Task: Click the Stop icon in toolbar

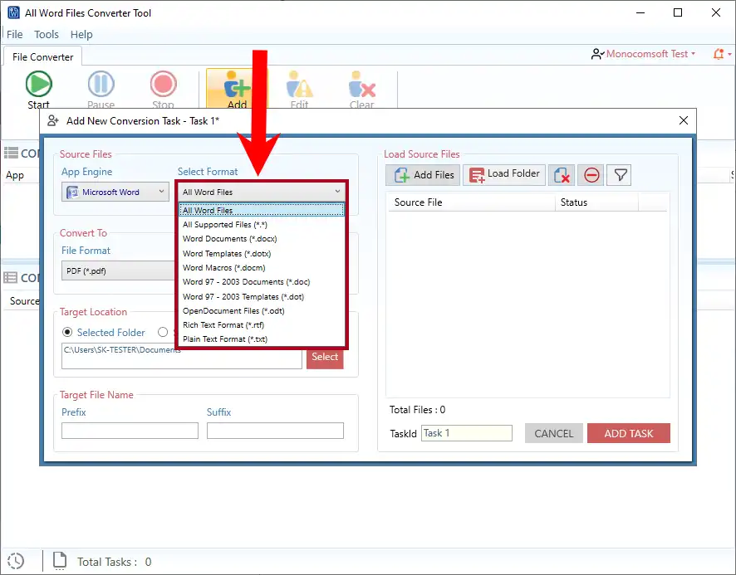Action: tap(164, 85)
